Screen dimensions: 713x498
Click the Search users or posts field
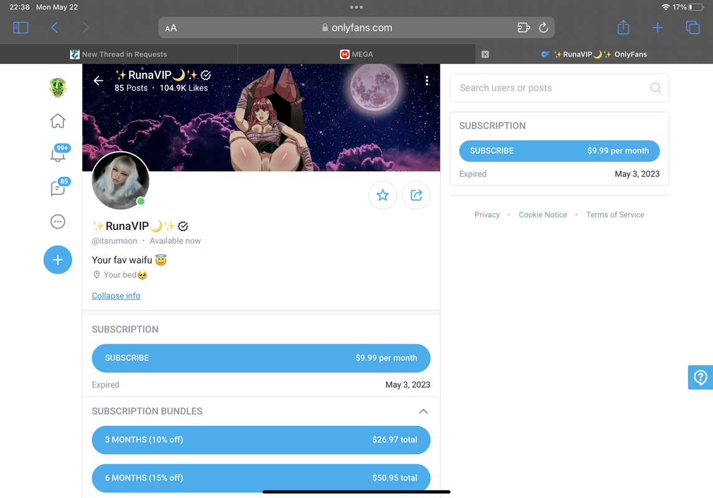[x=559, y=88]
